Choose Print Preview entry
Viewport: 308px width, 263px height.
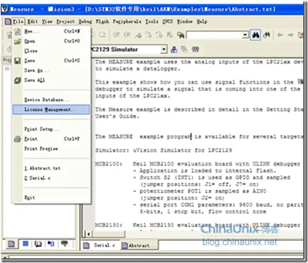point(51,149)
